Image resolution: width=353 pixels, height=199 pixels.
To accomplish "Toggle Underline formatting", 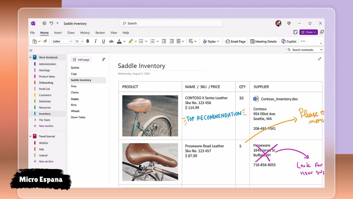I will [103, 41].
